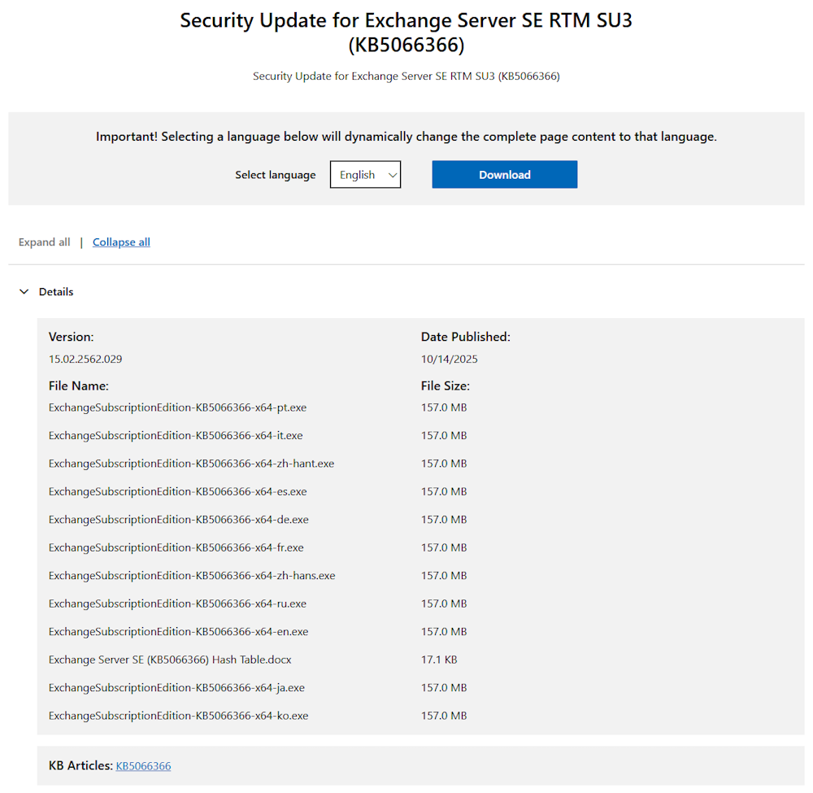Select the x64-ko.exe file name
813x793 pixels.
pyautogui.click(x=178, y=717)
